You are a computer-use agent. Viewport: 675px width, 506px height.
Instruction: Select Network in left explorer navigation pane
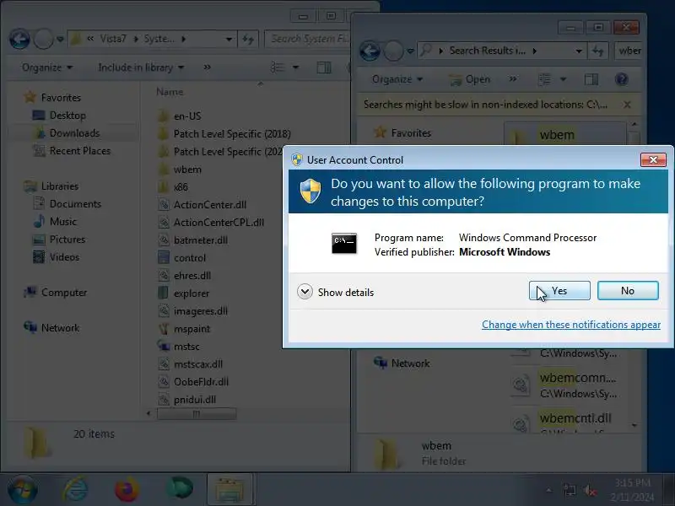(x=51, y=328)
